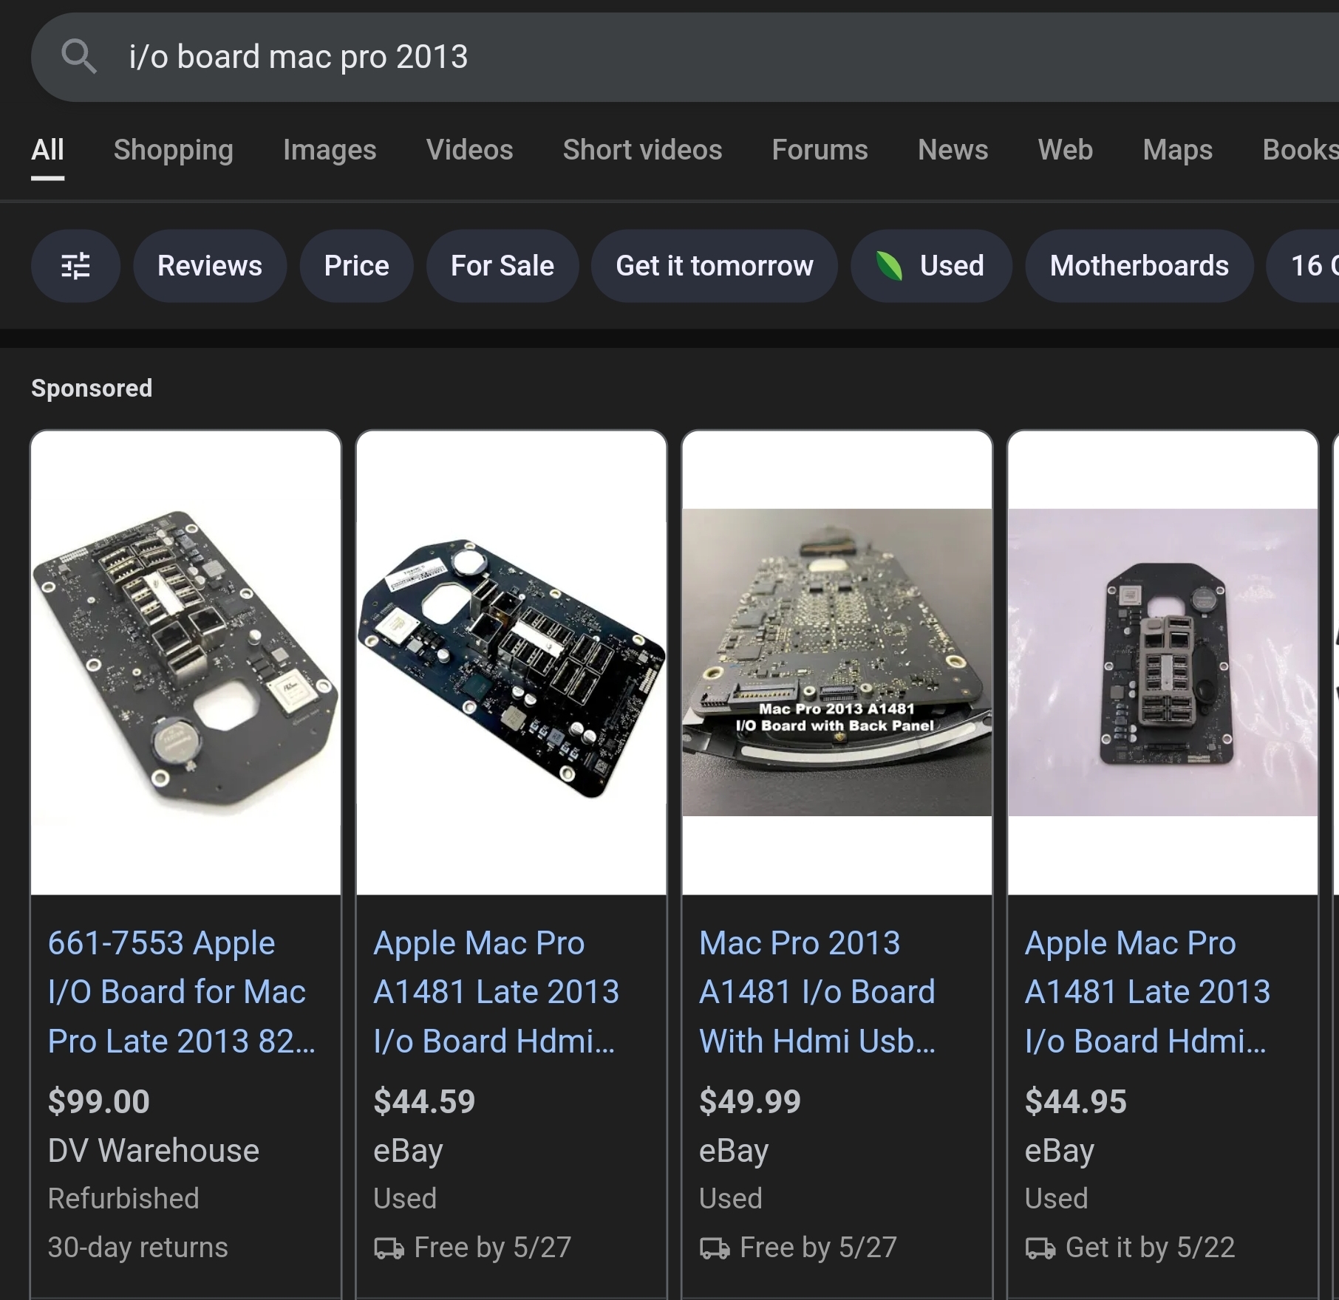
Task: Open the $44.59 'Apple Mac Pro A1481' listing link
Action: pyautogui.click(x=497, y=992)
